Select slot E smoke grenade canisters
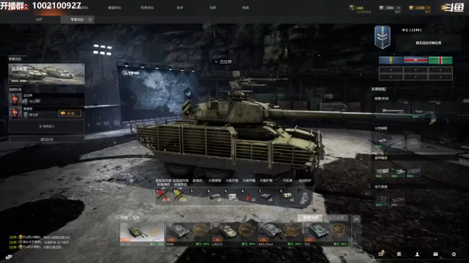The image size is (469, 263). click(x=288, y=196)
